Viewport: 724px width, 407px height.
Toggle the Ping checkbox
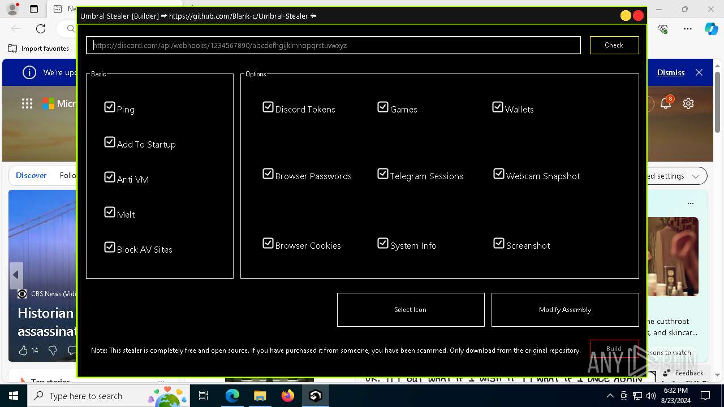point(110,107)
